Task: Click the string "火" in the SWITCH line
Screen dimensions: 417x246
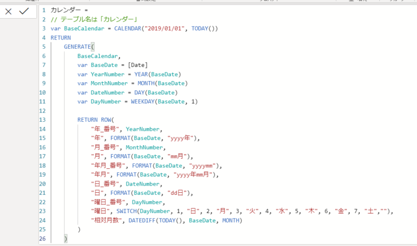Action: point(252,212)
